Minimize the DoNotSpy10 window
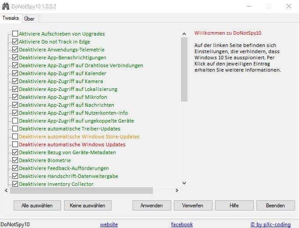The image size is (299, 228). [x=249, y=6]
